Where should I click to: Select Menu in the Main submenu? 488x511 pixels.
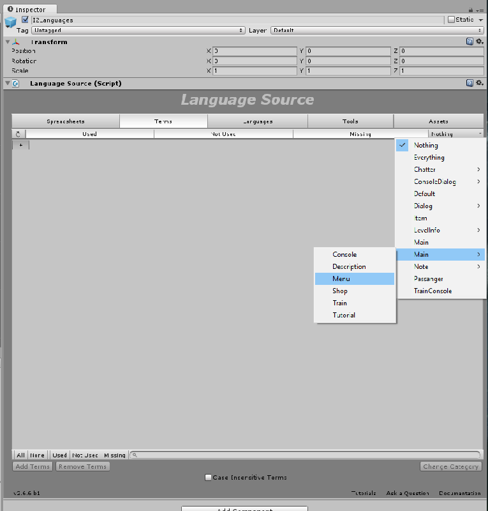point(341,278)
